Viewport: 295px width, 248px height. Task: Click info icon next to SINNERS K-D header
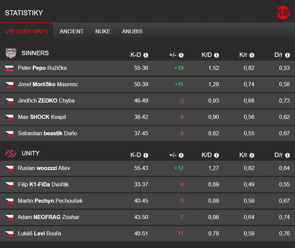[x=146, y=55]
